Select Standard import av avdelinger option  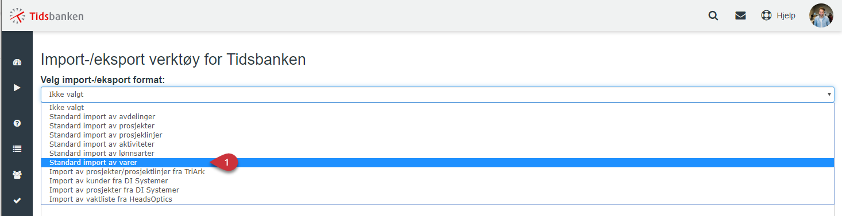[x=437, y=117]
